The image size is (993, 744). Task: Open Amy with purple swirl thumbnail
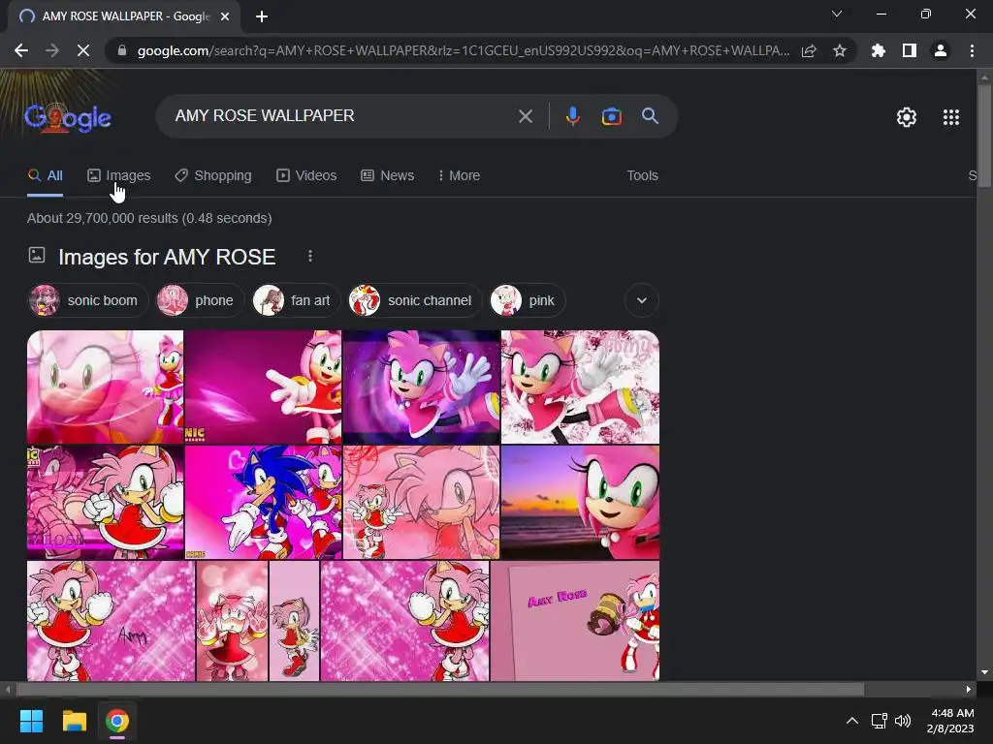421,387
